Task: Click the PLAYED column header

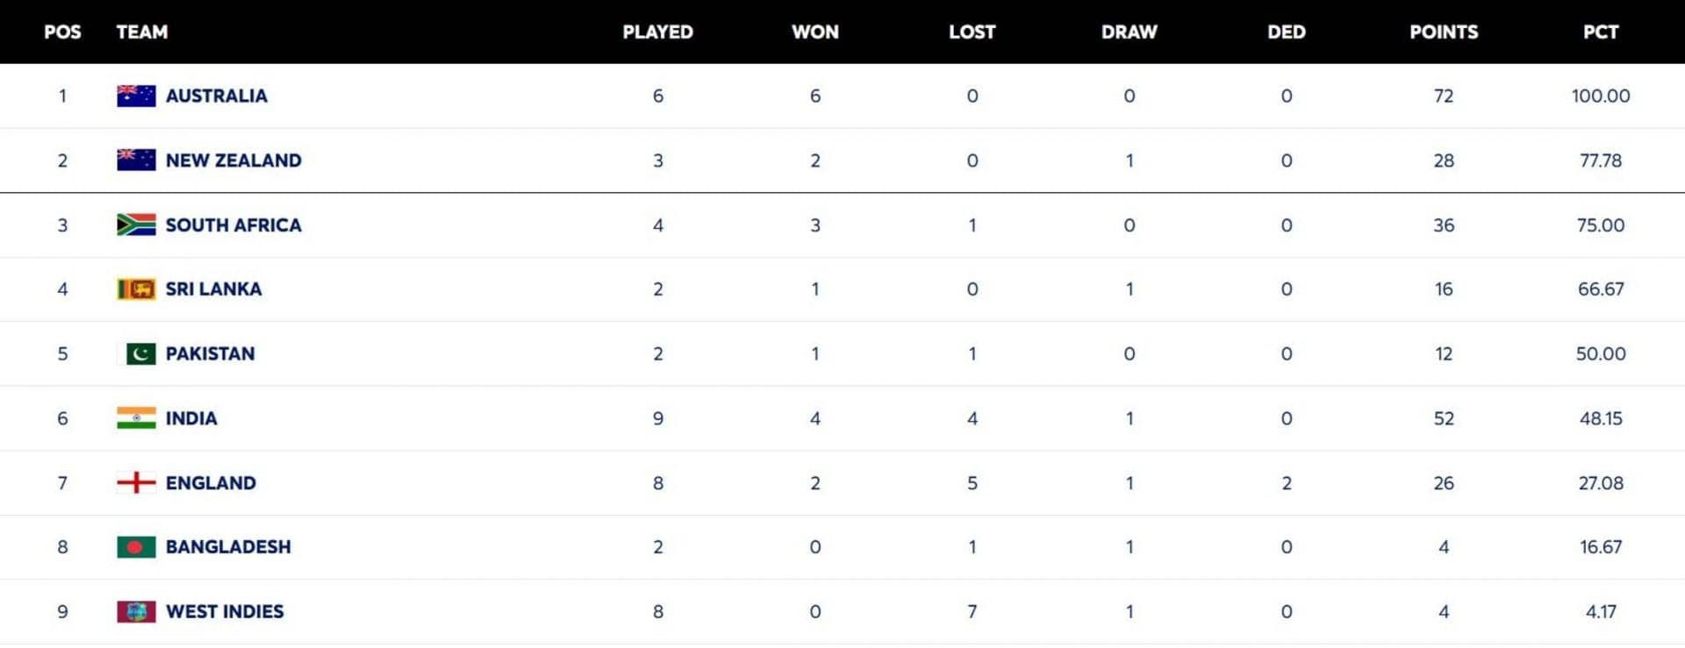Action: 657,32
